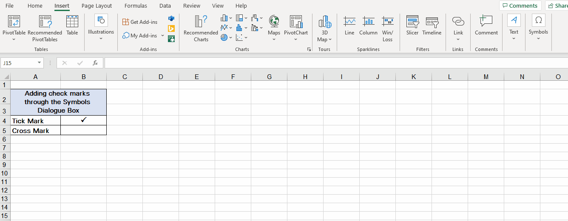
Task: Select row 5 header
Action: [x=5, y=130]
